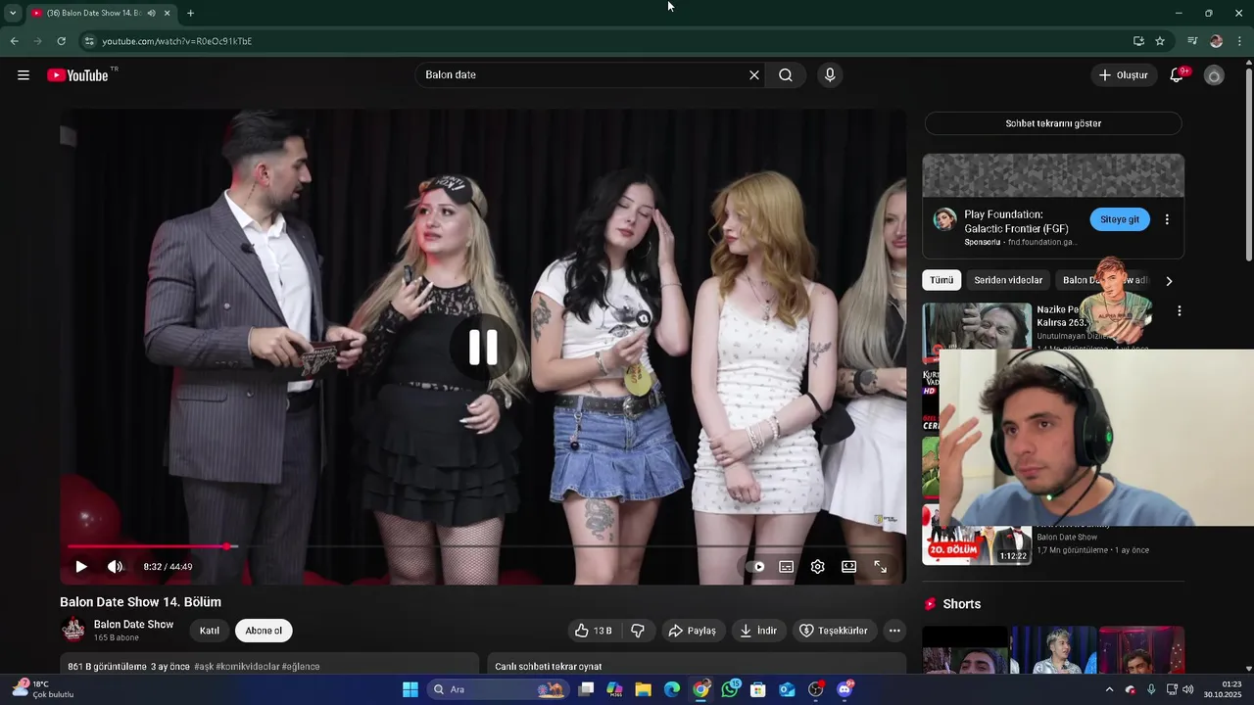Open more actions menu beside Teşekkürler
1254x705 pixels.
[894, 631]
